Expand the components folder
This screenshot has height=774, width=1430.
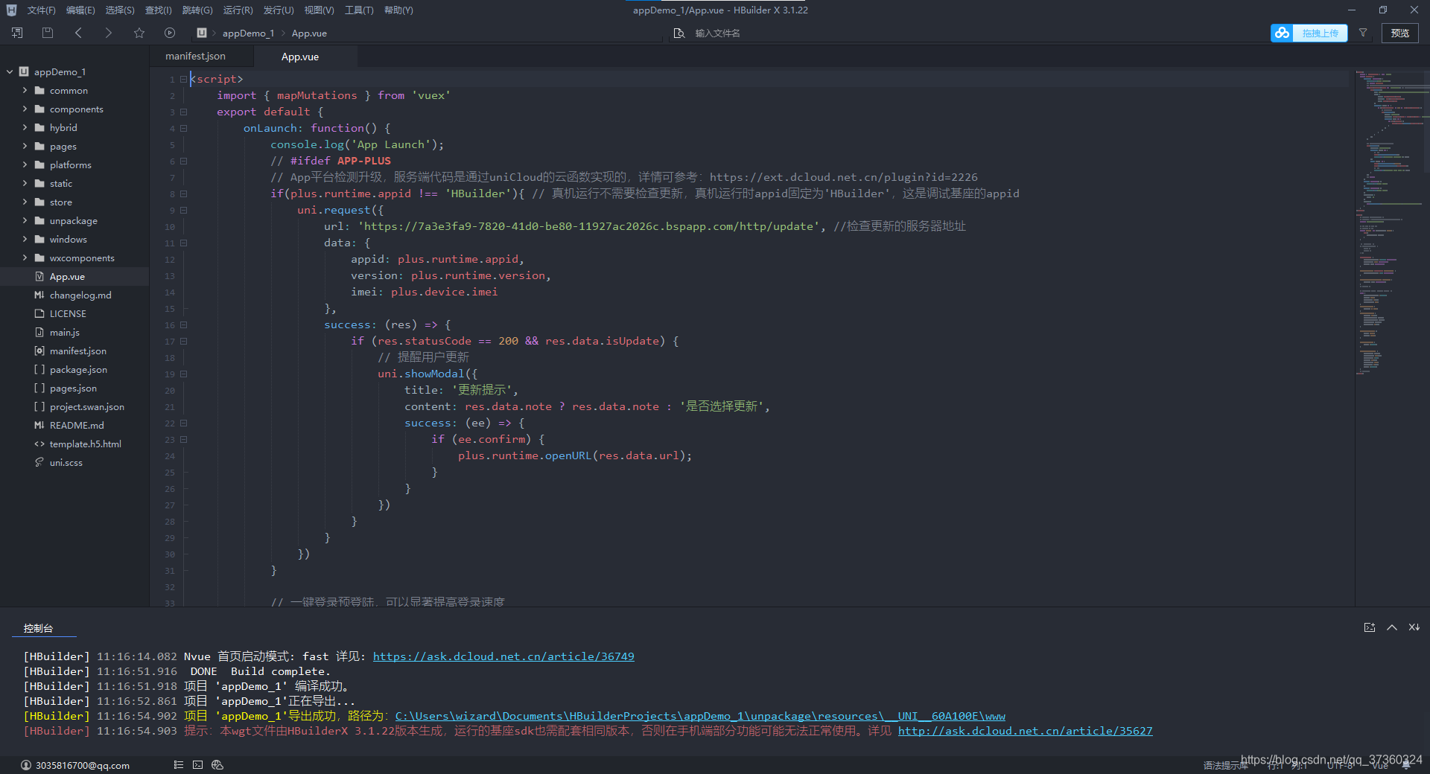point(25,109)
